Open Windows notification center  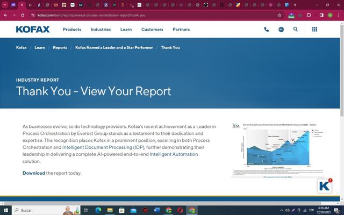point(337,210)
